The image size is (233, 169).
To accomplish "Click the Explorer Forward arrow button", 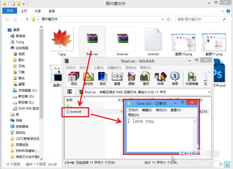I will (15, 19).
